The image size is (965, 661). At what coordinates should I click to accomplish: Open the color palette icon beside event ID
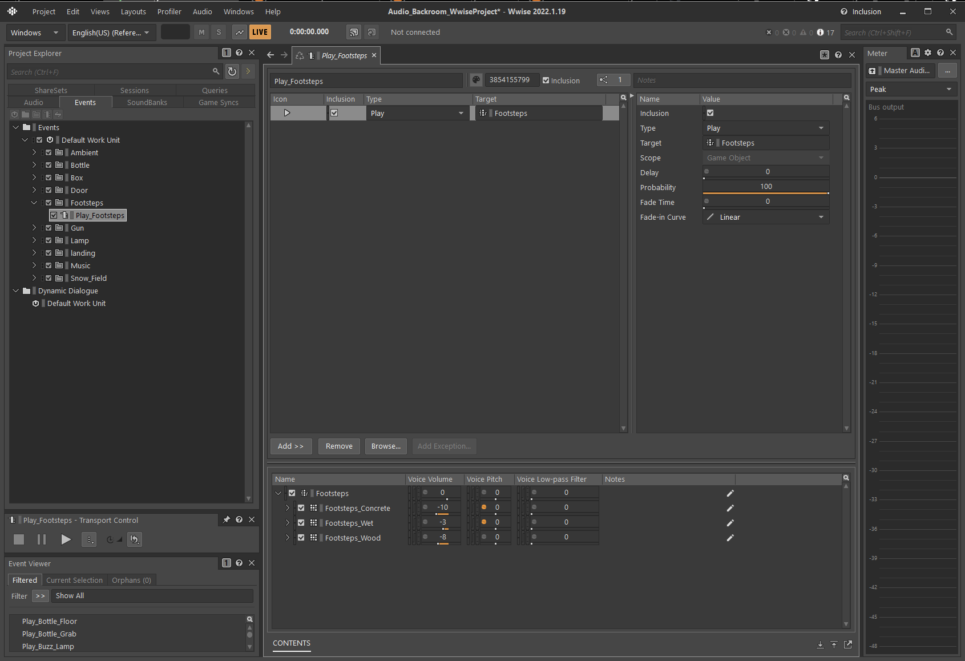476,80
